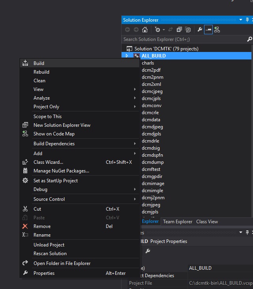Select Unload Project
This screenshot has width=253, height=289.
click(x=79, y=245)
